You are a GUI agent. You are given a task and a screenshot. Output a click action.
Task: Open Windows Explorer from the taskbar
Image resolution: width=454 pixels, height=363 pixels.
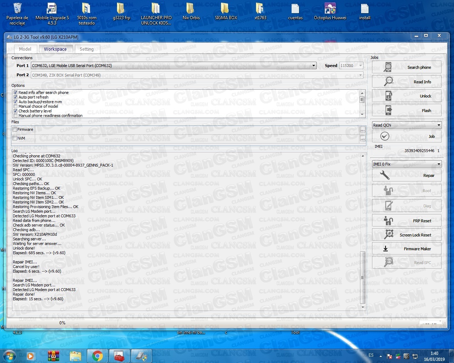tap(76, 356)
